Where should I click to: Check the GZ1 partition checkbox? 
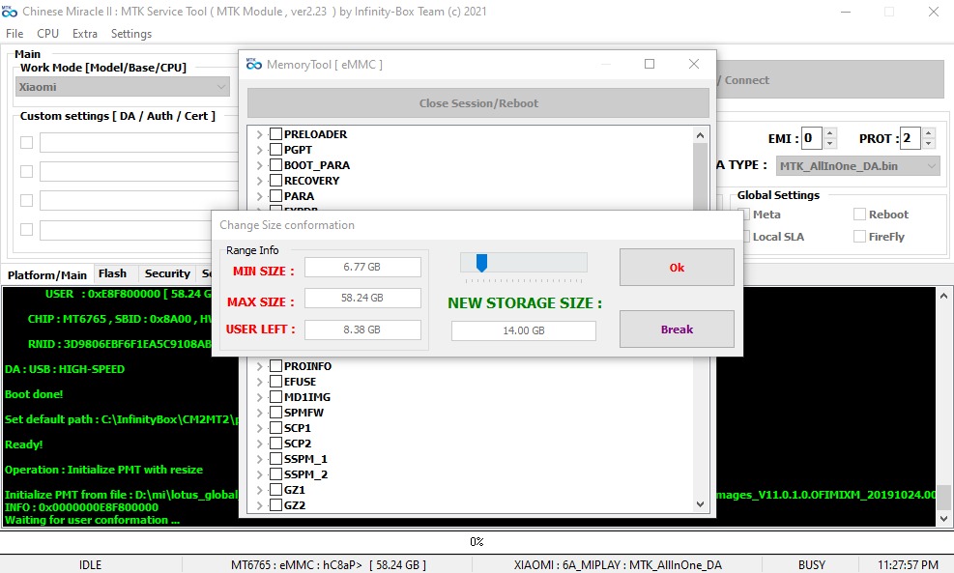pyautogui.click(x=275, y=490)
